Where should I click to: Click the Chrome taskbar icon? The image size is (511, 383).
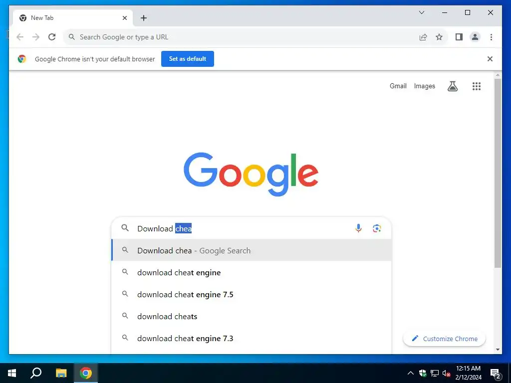coord(86,373)
